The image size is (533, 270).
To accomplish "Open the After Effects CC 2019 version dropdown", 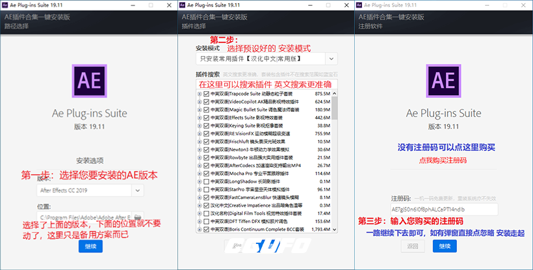I will click(x=137, y=191).
